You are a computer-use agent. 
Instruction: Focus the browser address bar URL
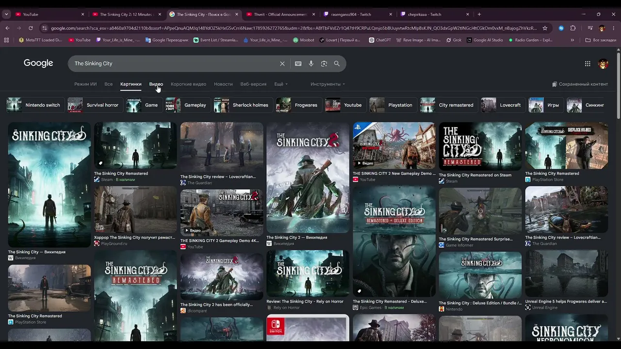294,28
